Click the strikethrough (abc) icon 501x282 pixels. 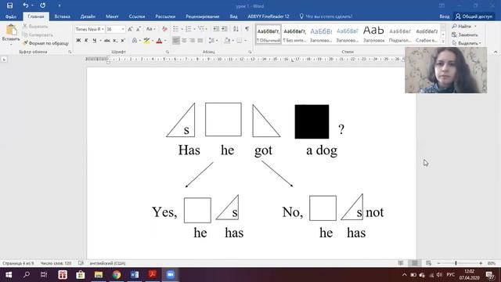click(x=107, y=41)
